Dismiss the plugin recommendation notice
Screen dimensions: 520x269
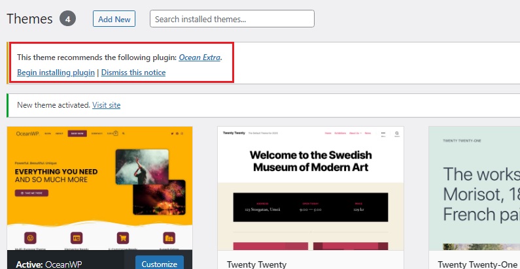pyautogui.click(x=133, y=72)
